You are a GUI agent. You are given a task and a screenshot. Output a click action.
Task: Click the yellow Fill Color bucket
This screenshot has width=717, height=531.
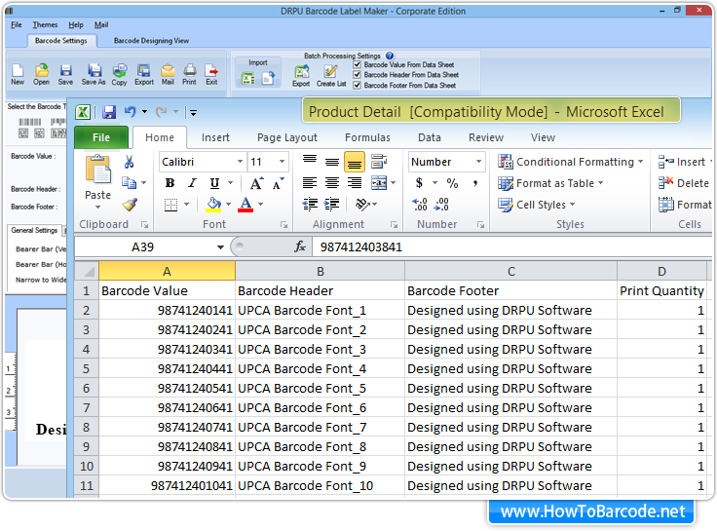pyautogui.click(x=213, y=205)
